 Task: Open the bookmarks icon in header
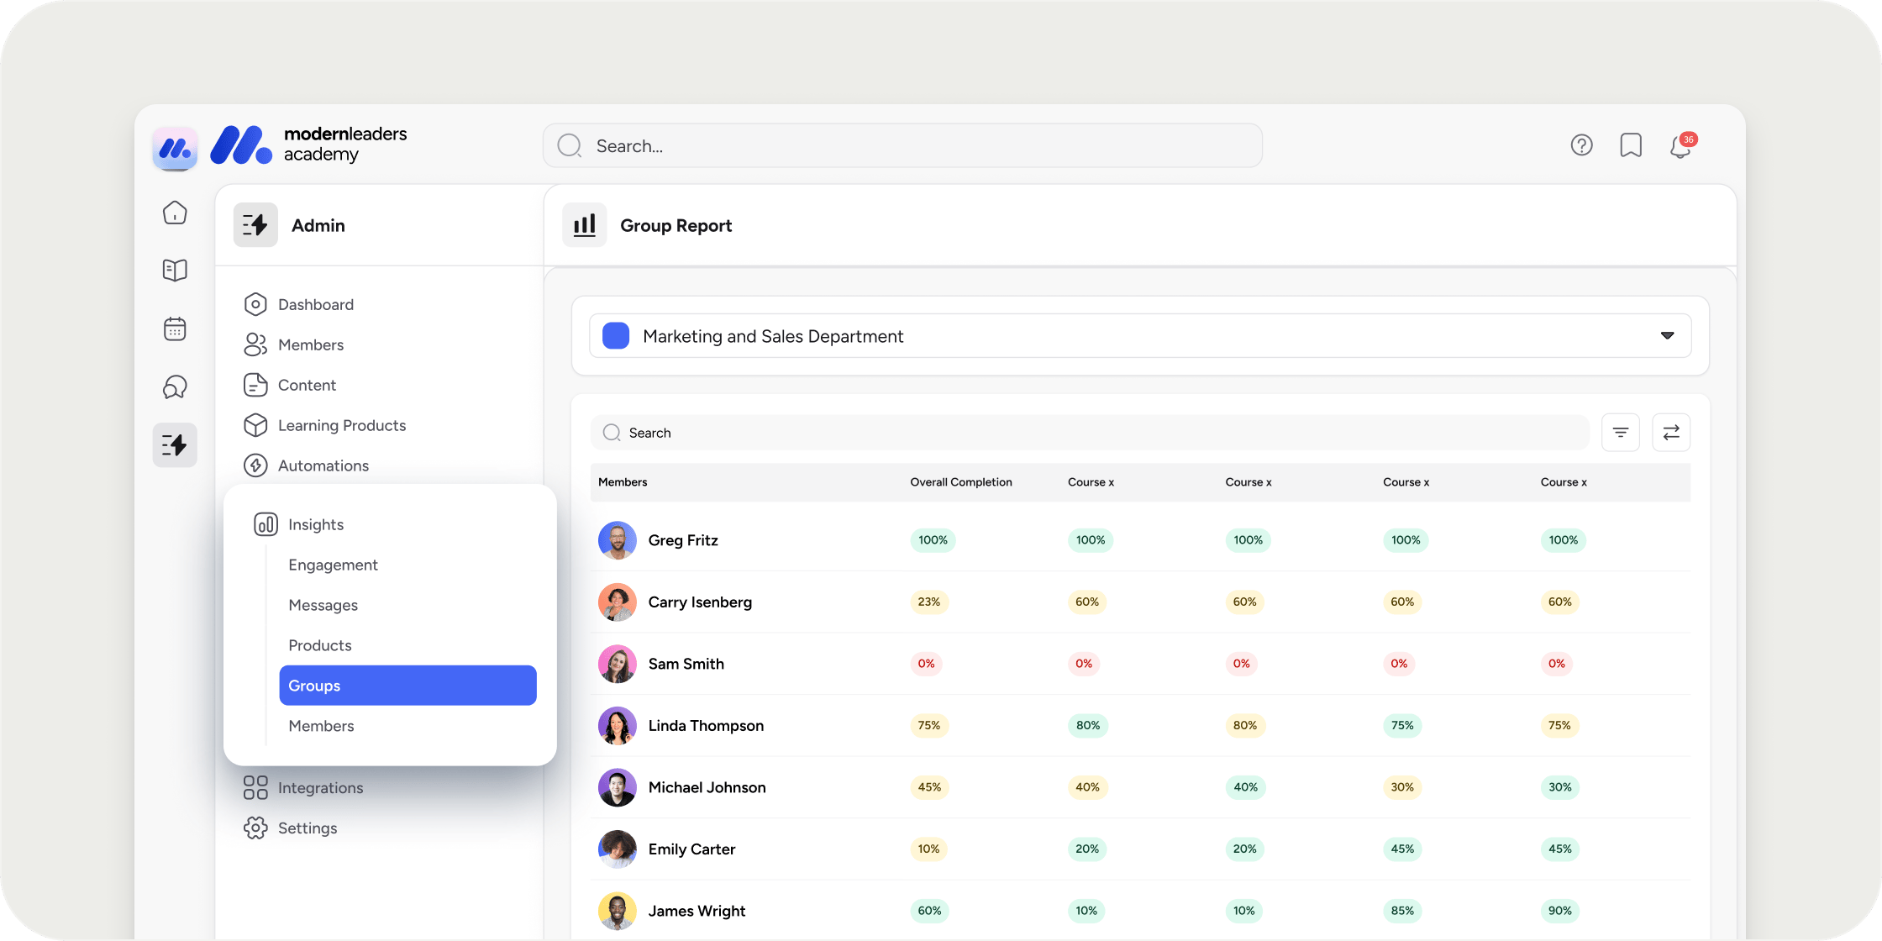[x=1631, y=145]
